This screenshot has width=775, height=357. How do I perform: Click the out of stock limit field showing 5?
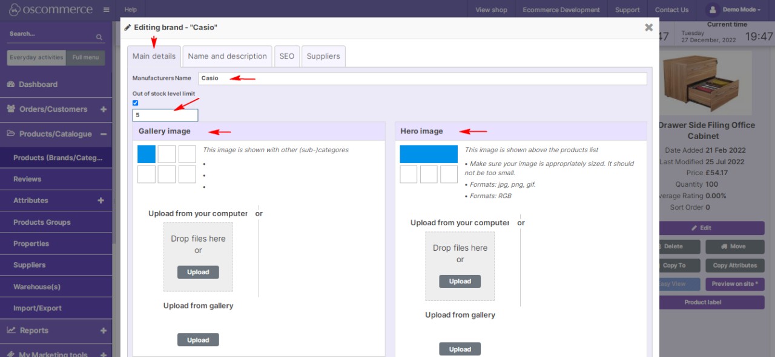(x=165, y=115)
